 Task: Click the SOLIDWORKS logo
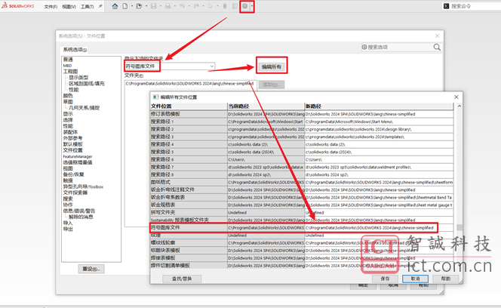coord(18,6)
